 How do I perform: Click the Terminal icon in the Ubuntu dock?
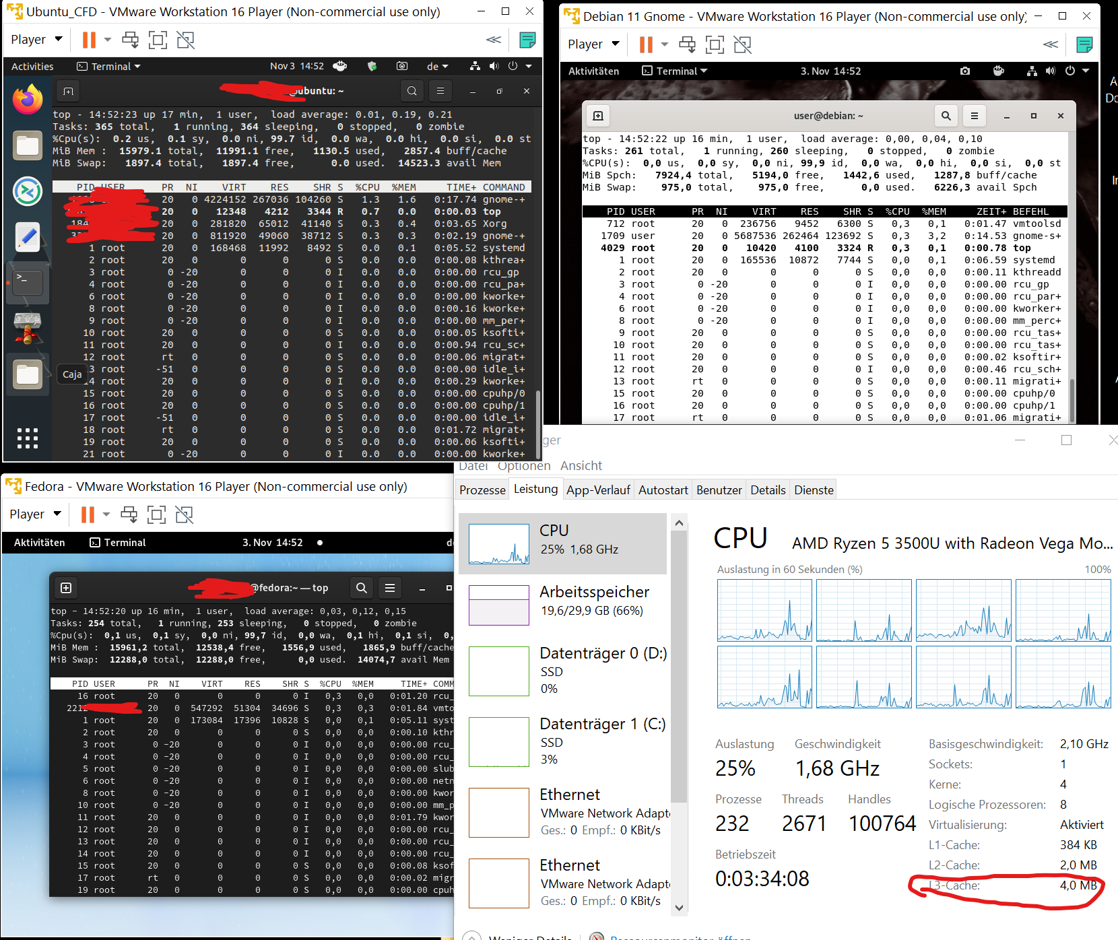tap(28, 283)
